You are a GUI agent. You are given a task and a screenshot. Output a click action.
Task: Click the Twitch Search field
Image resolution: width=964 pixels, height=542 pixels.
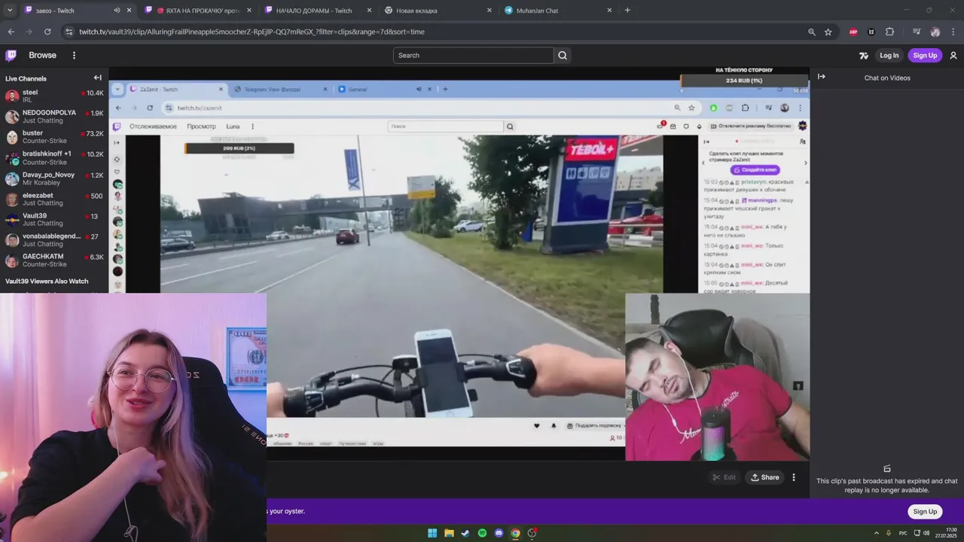click(473, 55)
